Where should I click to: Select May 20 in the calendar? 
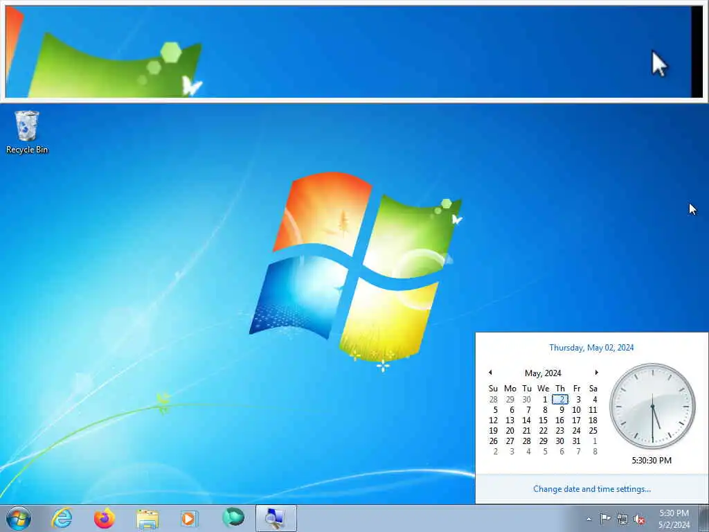(510, 431)
